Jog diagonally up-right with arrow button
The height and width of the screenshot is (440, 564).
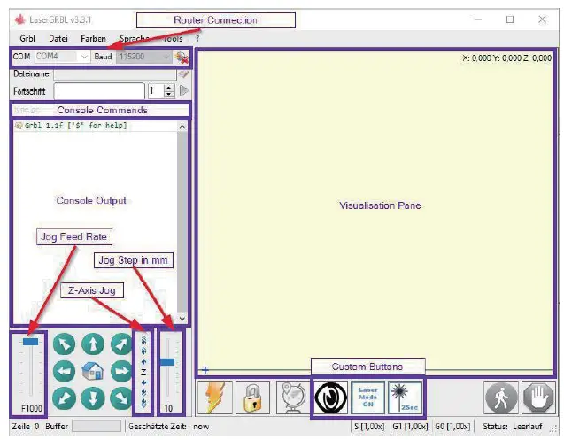coord(121,344)
